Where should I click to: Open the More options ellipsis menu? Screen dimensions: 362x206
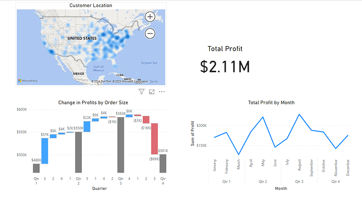pyautogui.click(x=162, y=92)
